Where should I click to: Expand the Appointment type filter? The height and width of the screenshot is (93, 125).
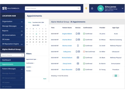(31, 59)
